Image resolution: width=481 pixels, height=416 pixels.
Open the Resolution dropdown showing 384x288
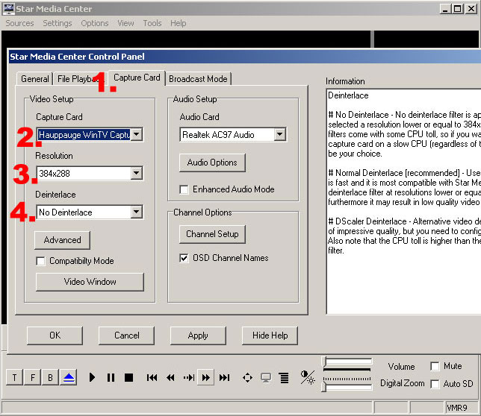137,173
